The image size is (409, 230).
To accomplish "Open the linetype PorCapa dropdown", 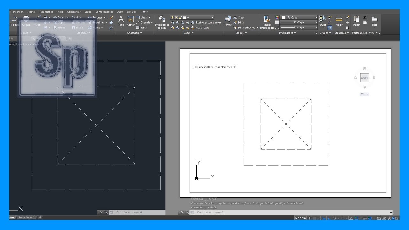I will tap(299, 27).
